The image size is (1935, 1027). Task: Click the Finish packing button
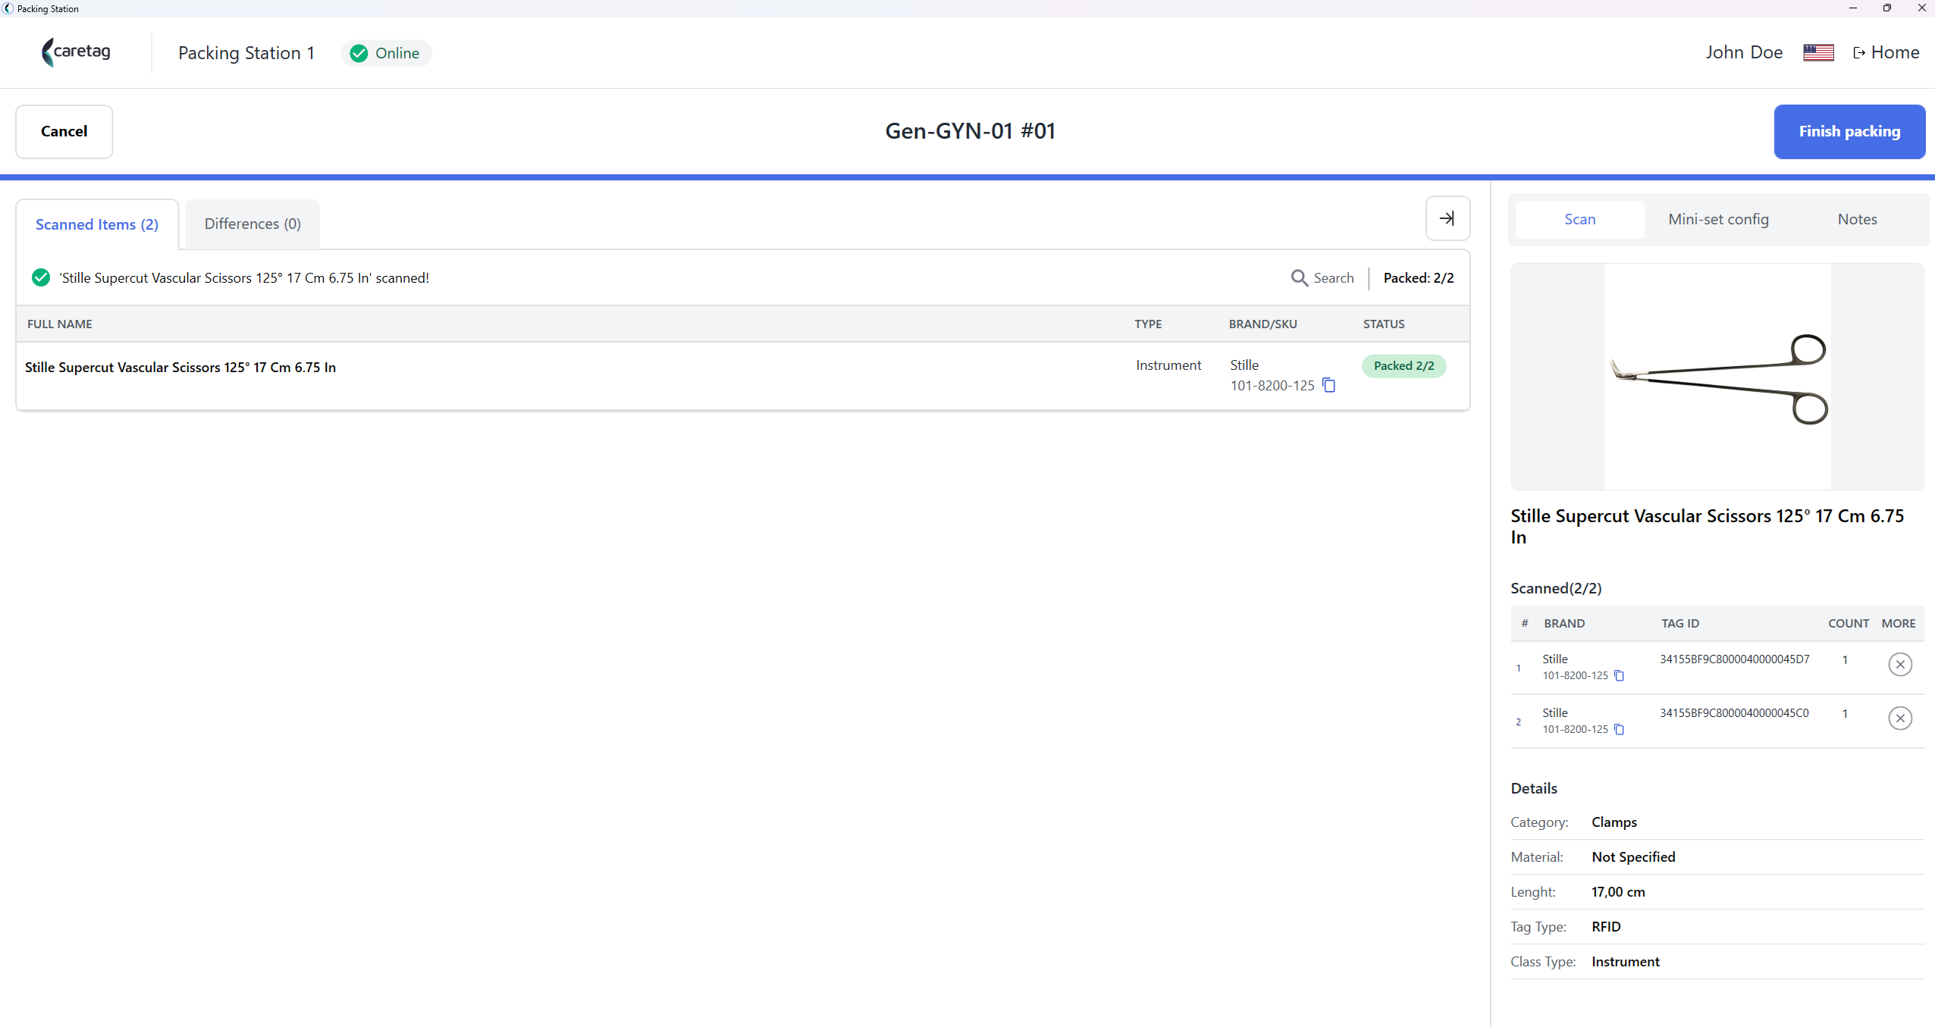(1849, 131)
